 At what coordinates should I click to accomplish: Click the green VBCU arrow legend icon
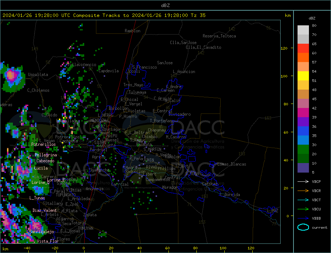[303, 209]
